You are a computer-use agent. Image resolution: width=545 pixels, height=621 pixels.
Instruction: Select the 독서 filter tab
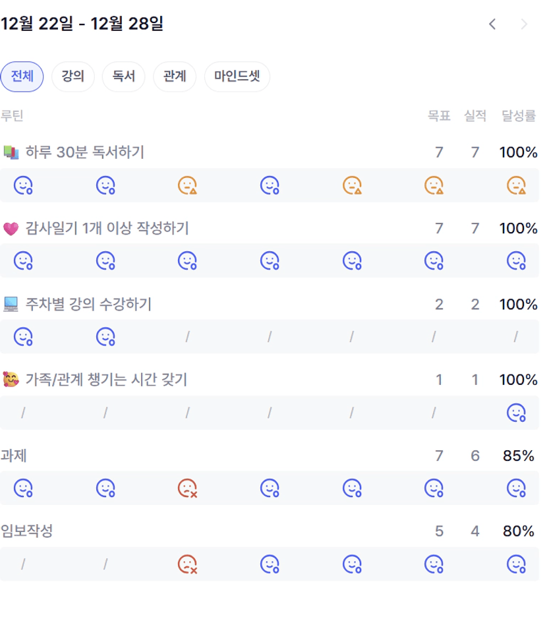point(123,76)
